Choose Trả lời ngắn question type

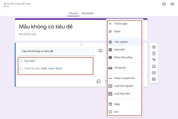click(125, 24)
